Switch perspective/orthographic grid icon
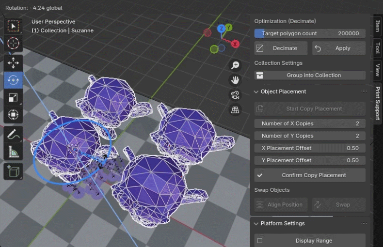 click(235, 110)
